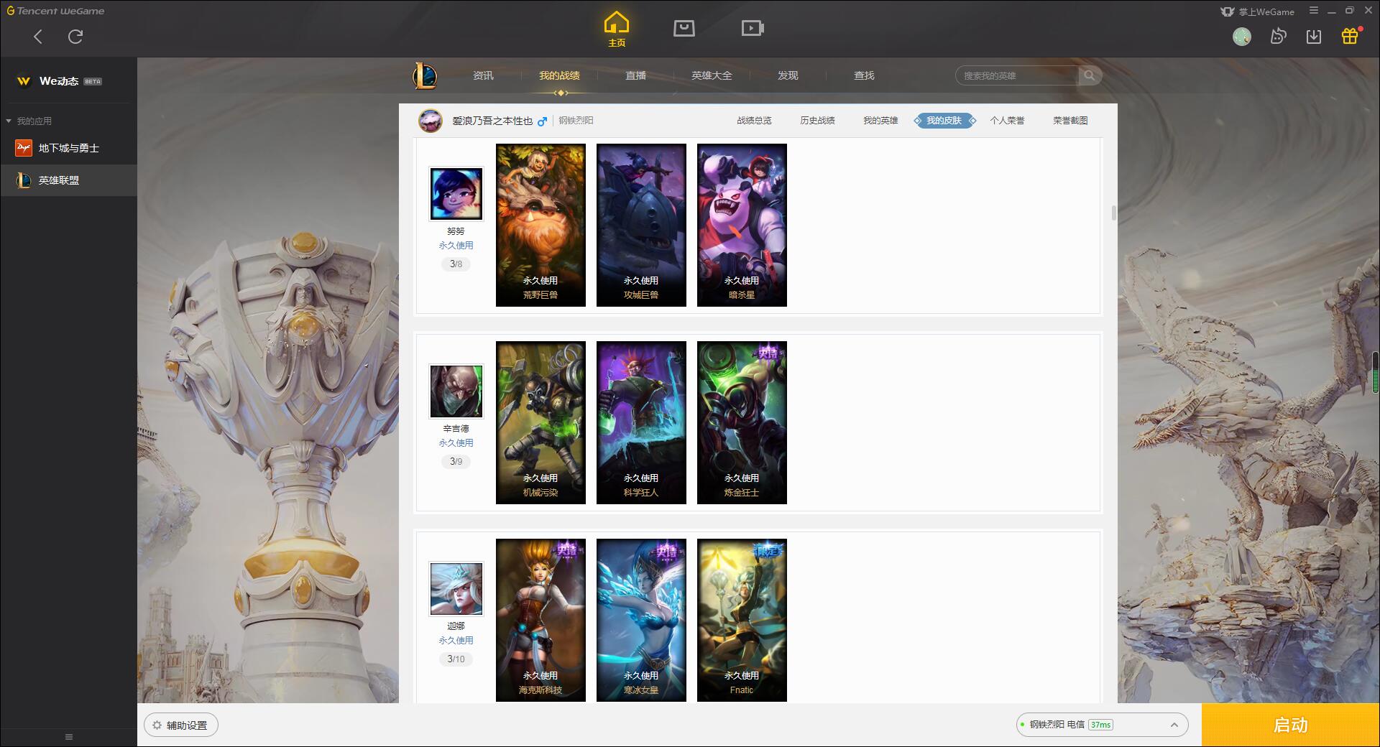Launch the game with 启动
The width and height of the screenshot is (1380, 747).
point(1290,725)
